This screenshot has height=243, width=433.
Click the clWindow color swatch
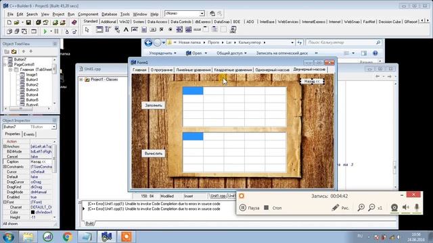(32, 213)
